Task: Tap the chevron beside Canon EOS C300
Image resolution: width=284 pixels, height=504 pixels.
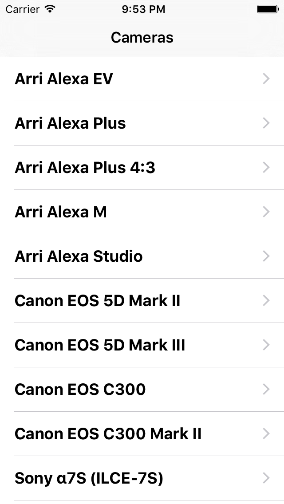Action: (266, 389)
